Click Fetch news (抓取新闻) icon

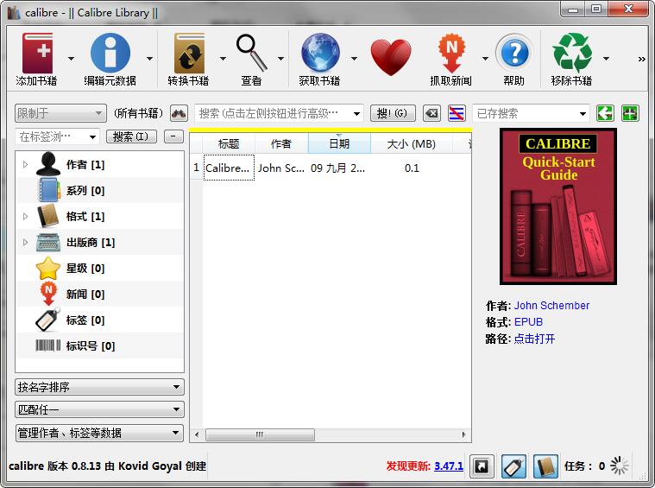[x=451, y=54]
